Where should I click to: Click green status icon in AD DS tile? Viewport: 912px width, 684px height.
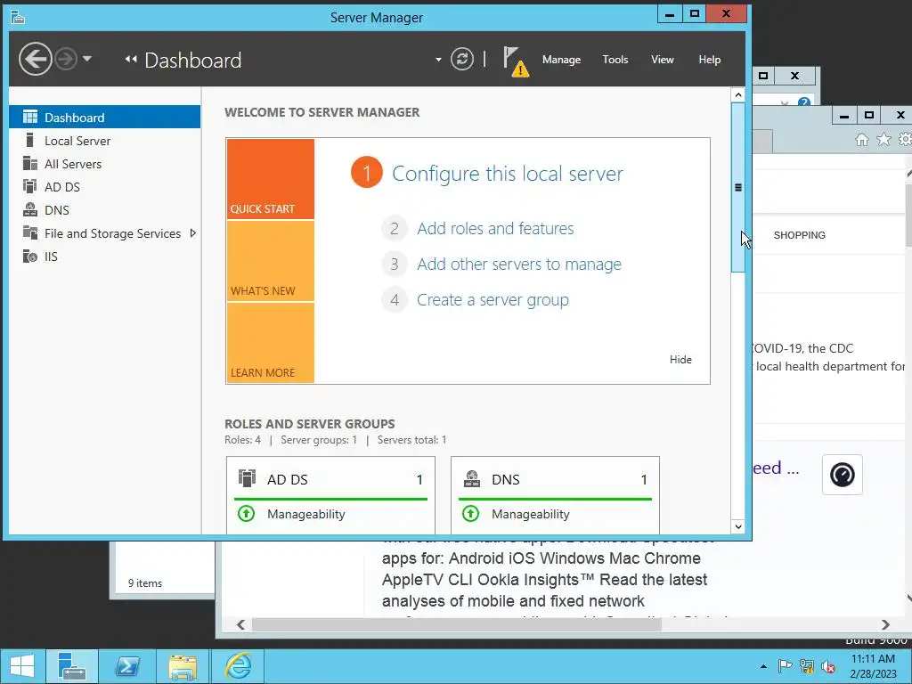[x=246, y=514]
